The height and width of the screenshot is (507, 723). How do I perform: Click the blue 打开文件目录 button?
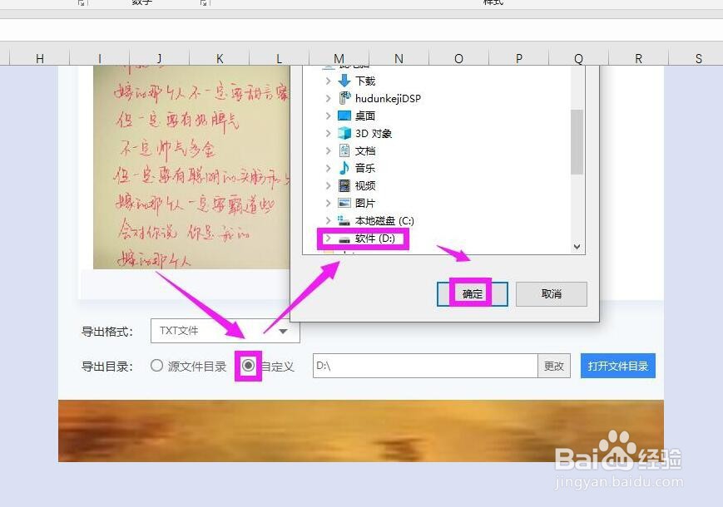click(617, 366)
